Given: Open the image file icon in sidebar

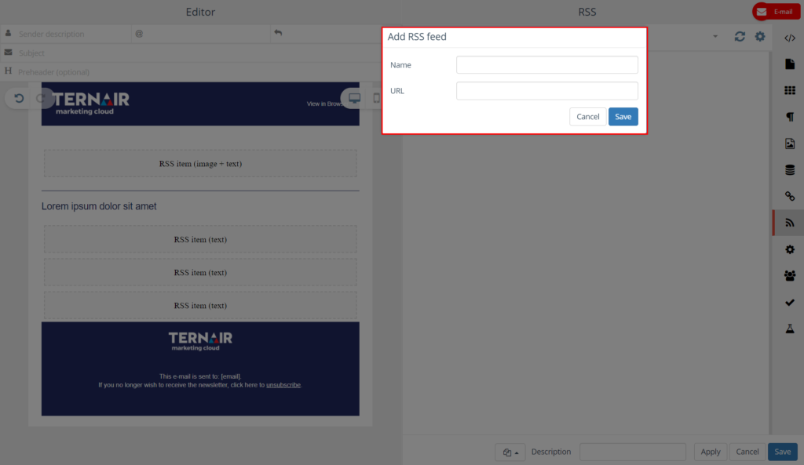Looking at the screenshot, I should tap(790, 143).
